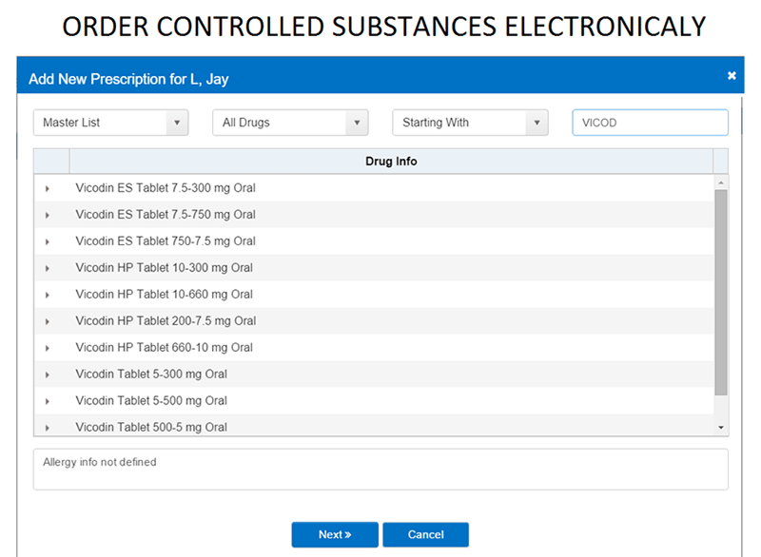This screenshot has width=761, height=557.
Task: Expand the Vicodin Tablet 5-300 mg row
Action: tap(48, 375)
